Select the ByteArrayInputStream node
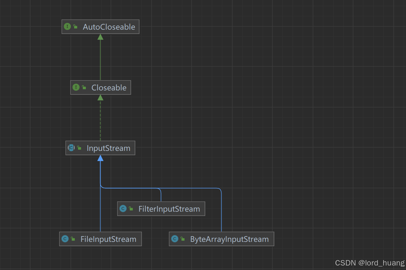This screenshot has height=270, width=406. pos(229,239)
